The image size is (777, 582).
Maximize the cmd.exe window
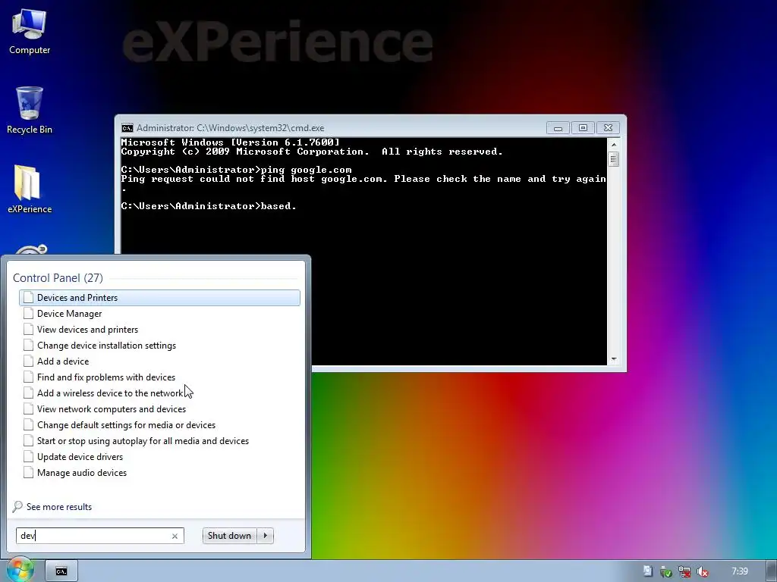pyautogui.click(x=583, y=128)
